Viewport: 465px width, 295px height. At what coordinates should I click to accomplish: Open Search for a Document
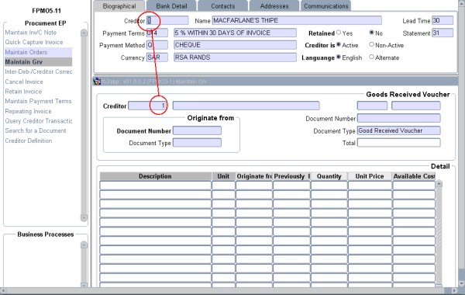36,130
